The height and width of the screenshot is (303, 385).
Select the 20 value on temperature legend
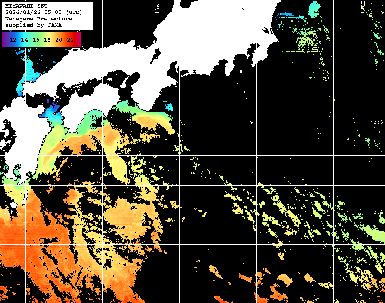tap(59, 40)
